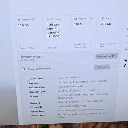Click the Processor chip icon
Screen dimensions: 128x128
tap(48, 19)
